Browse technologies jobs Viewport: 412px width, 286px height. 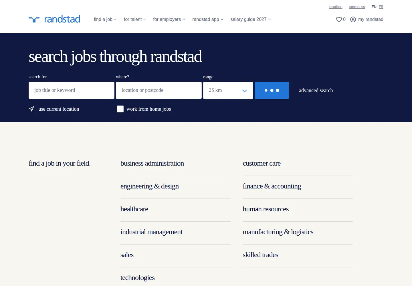coord(138,278)
